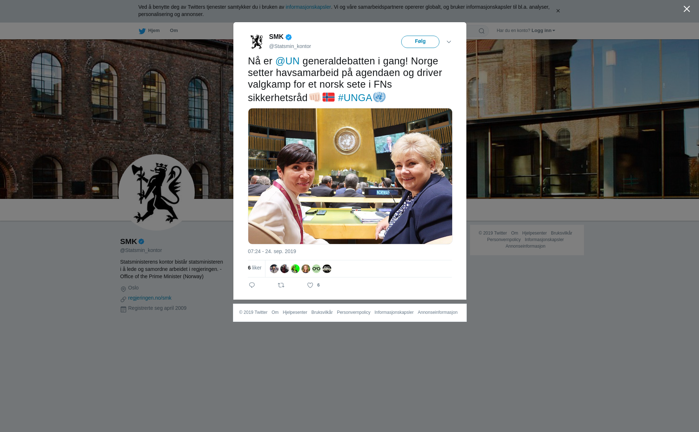
Task: Close the tweet overlay with X
Action: tap(687, 9)
